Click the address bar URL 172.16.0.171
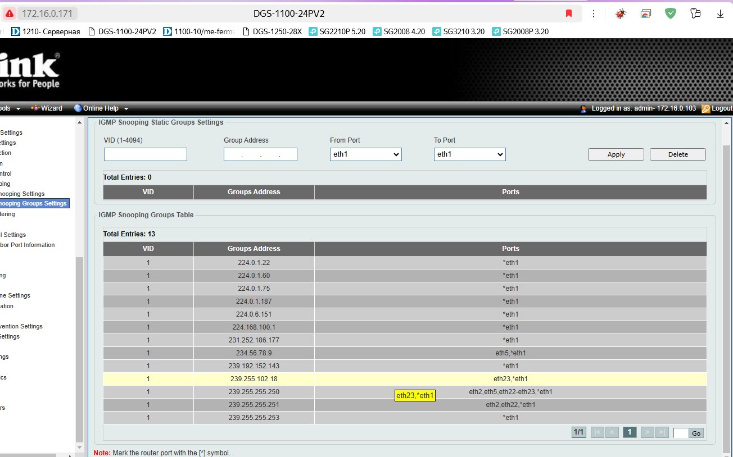 coord(48,13)
